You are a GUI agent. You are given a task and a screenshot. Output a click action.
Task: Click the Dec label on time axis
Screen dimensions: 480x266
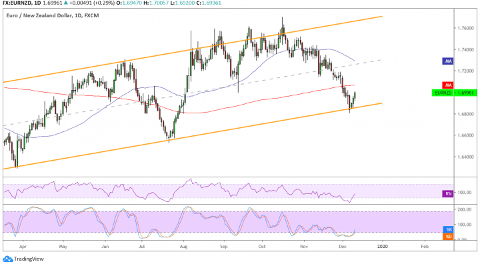pos(343,247)
